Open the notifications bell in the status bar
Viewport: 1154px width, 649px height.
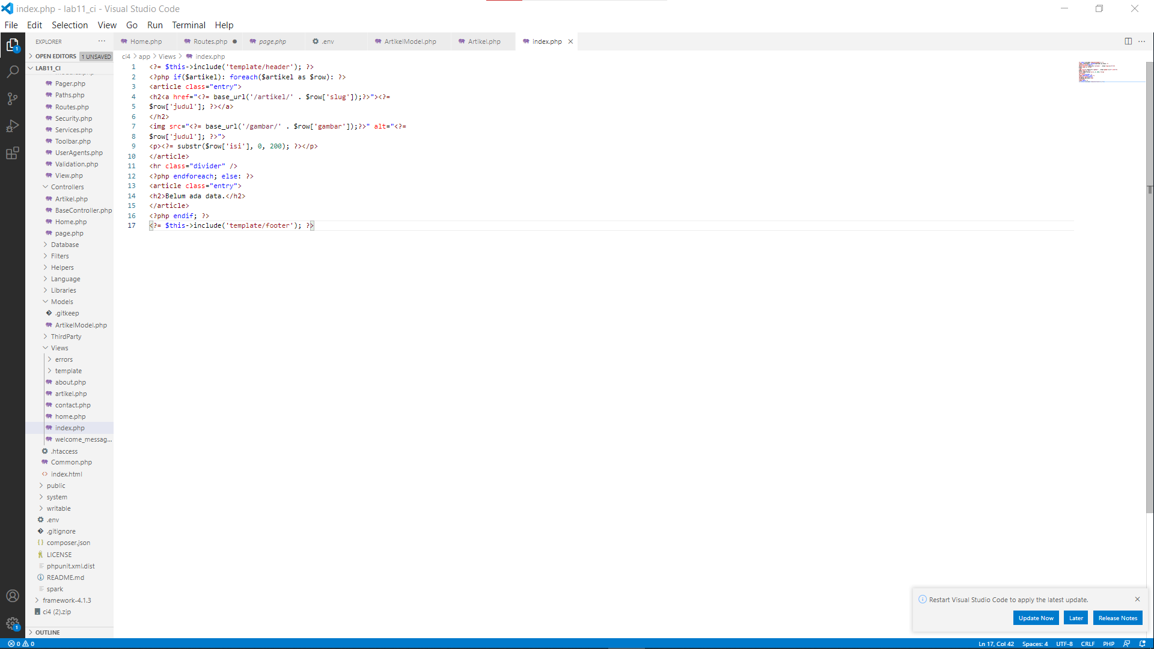pyautogui.click(x=1144, y=644)
